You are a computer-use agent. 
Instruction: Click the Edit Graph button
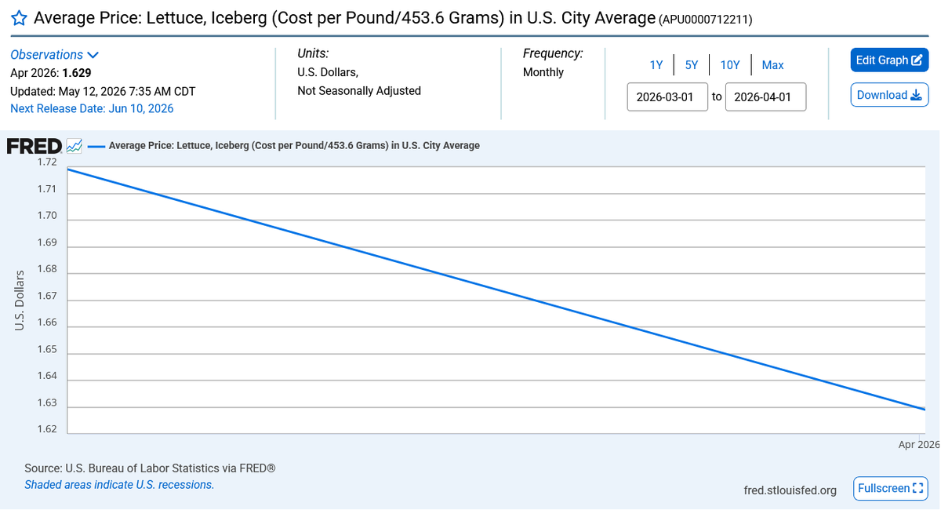(889, 60)
